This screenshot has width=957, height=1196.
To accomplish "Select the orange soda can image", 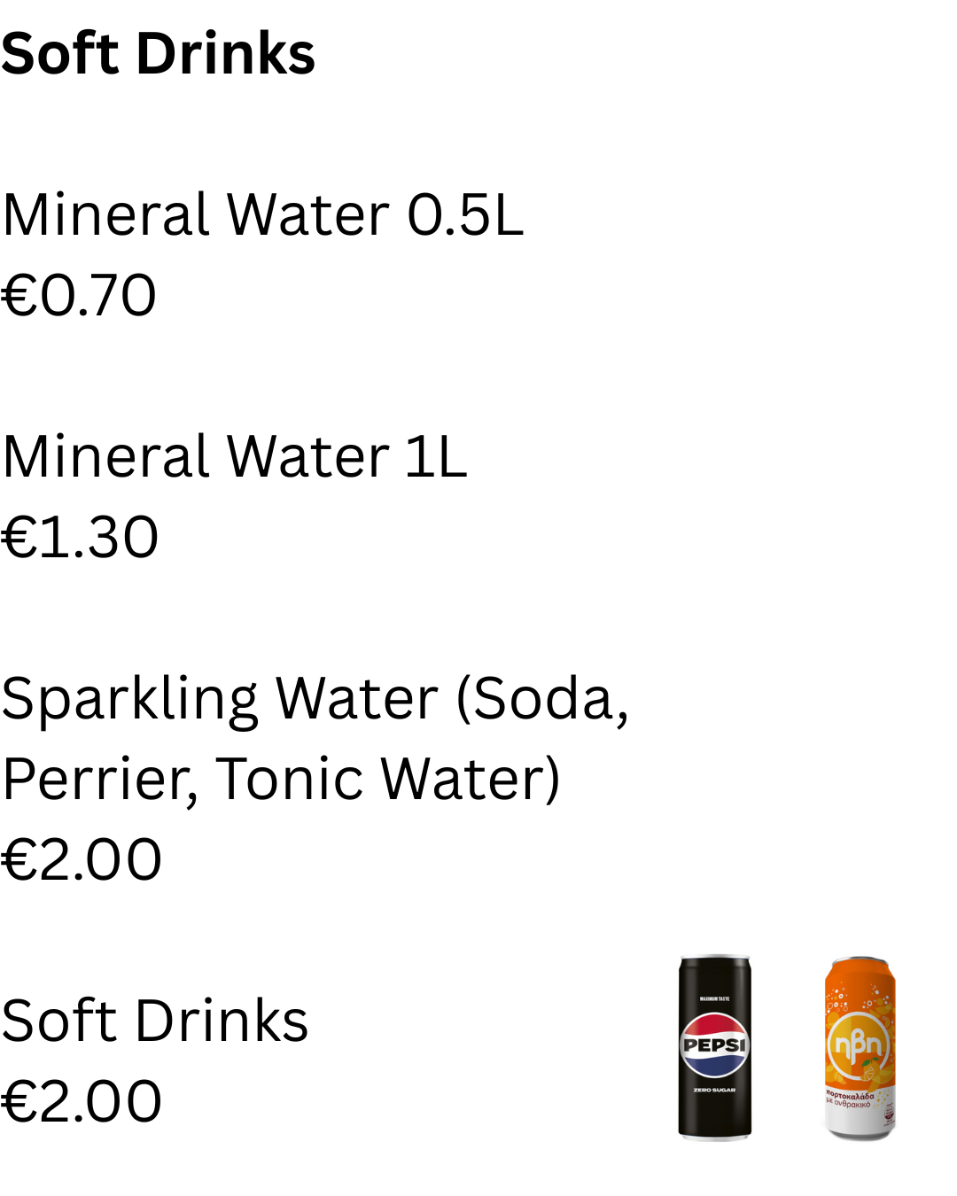I will (x=860, y=1048).
